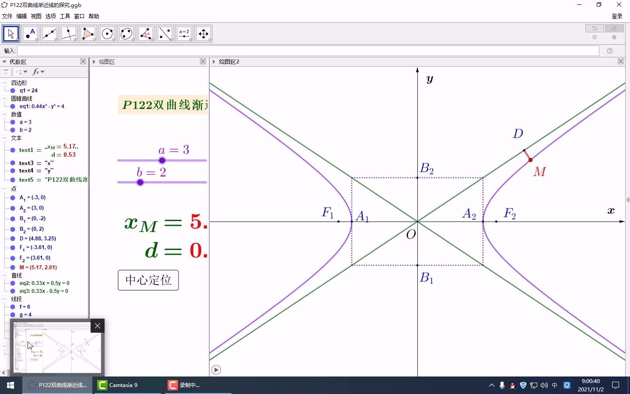
Task: Select the Ellipse conic tool
Action: 126,34
